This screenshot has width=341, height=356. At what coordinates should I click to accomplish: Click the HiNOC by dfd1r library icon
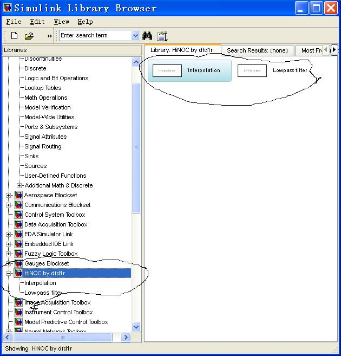tap(18, 273)
